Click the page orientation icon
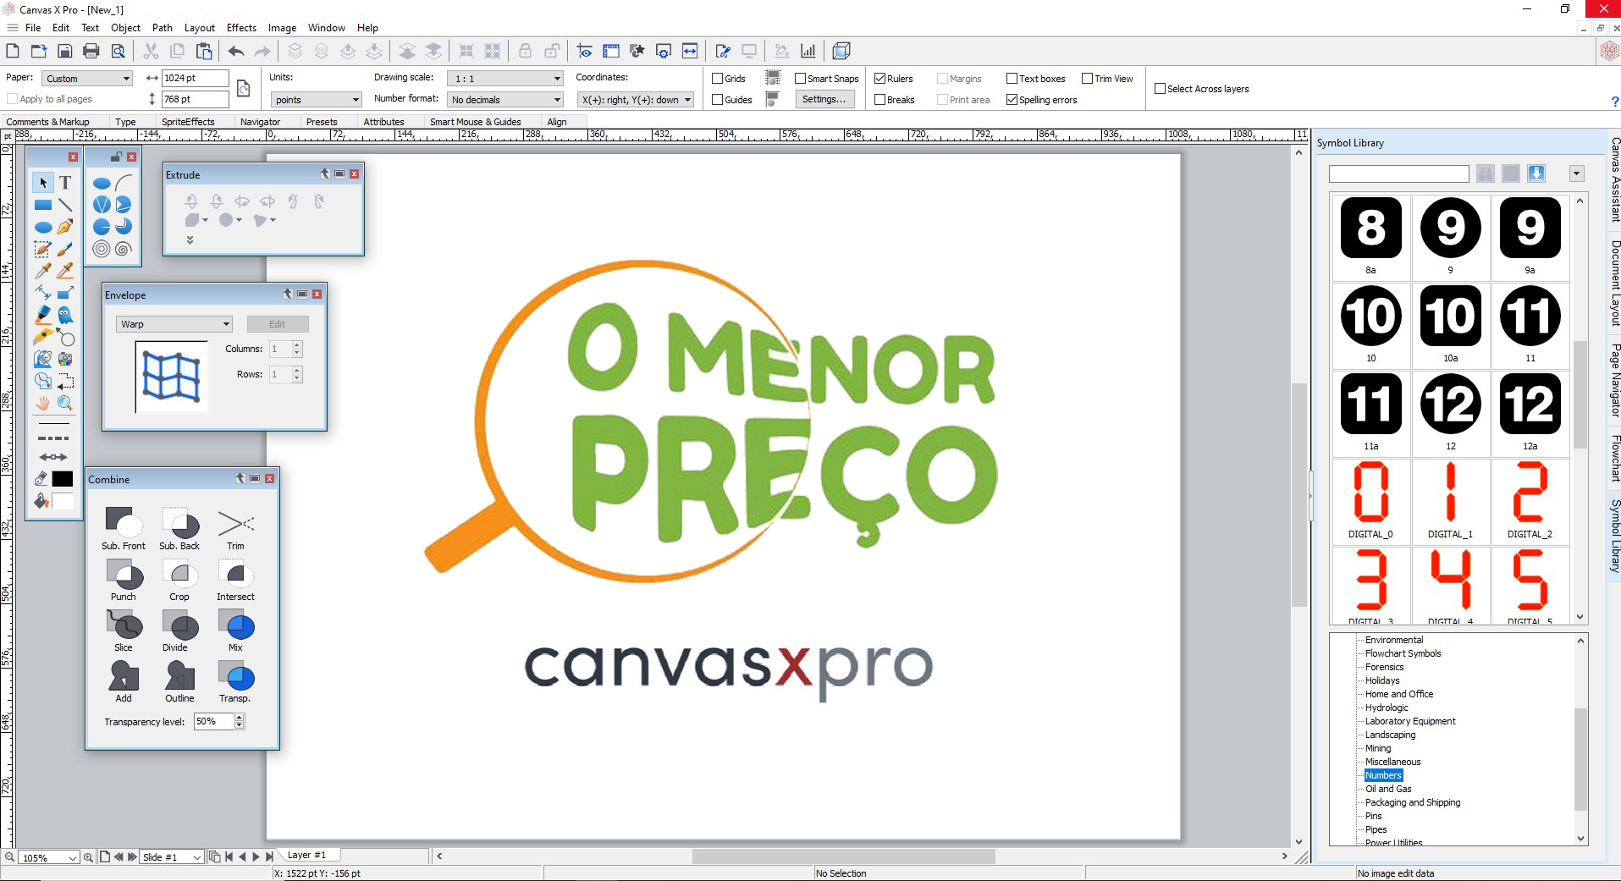1621x881 pixels. tap(243, 88)
